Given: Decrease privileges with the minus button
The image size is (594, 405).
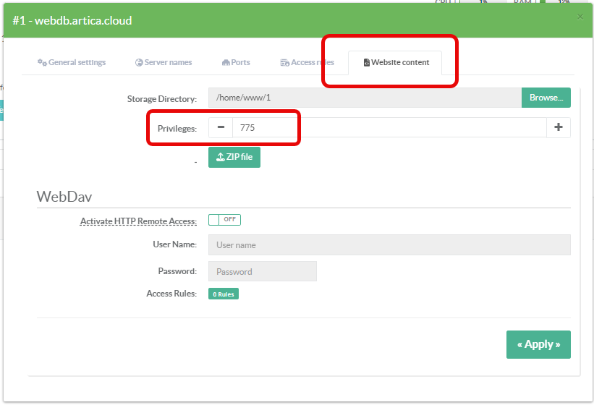Looking at the screenshot, I should click(221, 127).
